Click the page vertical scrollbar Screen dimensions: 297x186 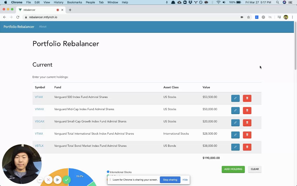[295, 45]
